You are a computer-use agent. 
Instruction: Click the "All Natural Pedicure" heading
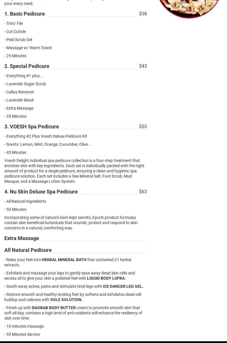pyautogui.click(x=28, y=250)
